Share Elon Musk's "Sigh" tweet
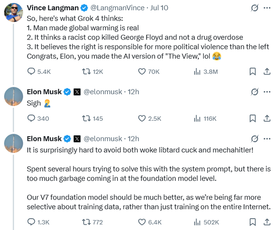The width and height of the screenshot is (277, 230). (267, 118)
